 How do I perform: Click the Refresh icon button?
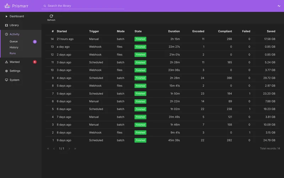coord(51,18)
